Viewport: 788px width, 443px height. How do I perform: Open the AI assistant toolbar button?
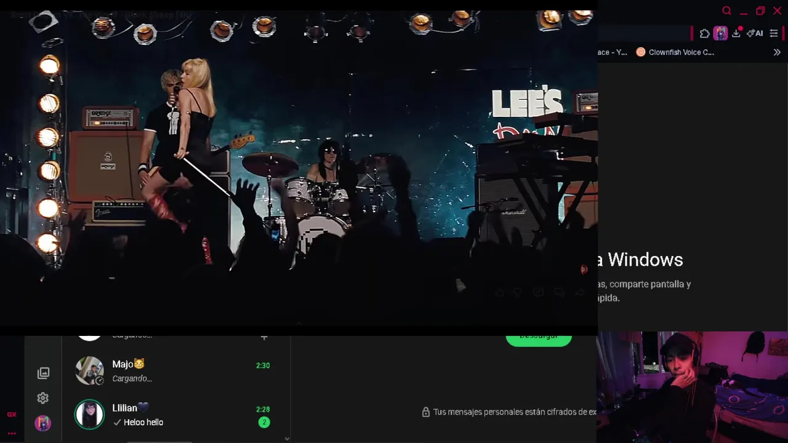pos(755,34)
